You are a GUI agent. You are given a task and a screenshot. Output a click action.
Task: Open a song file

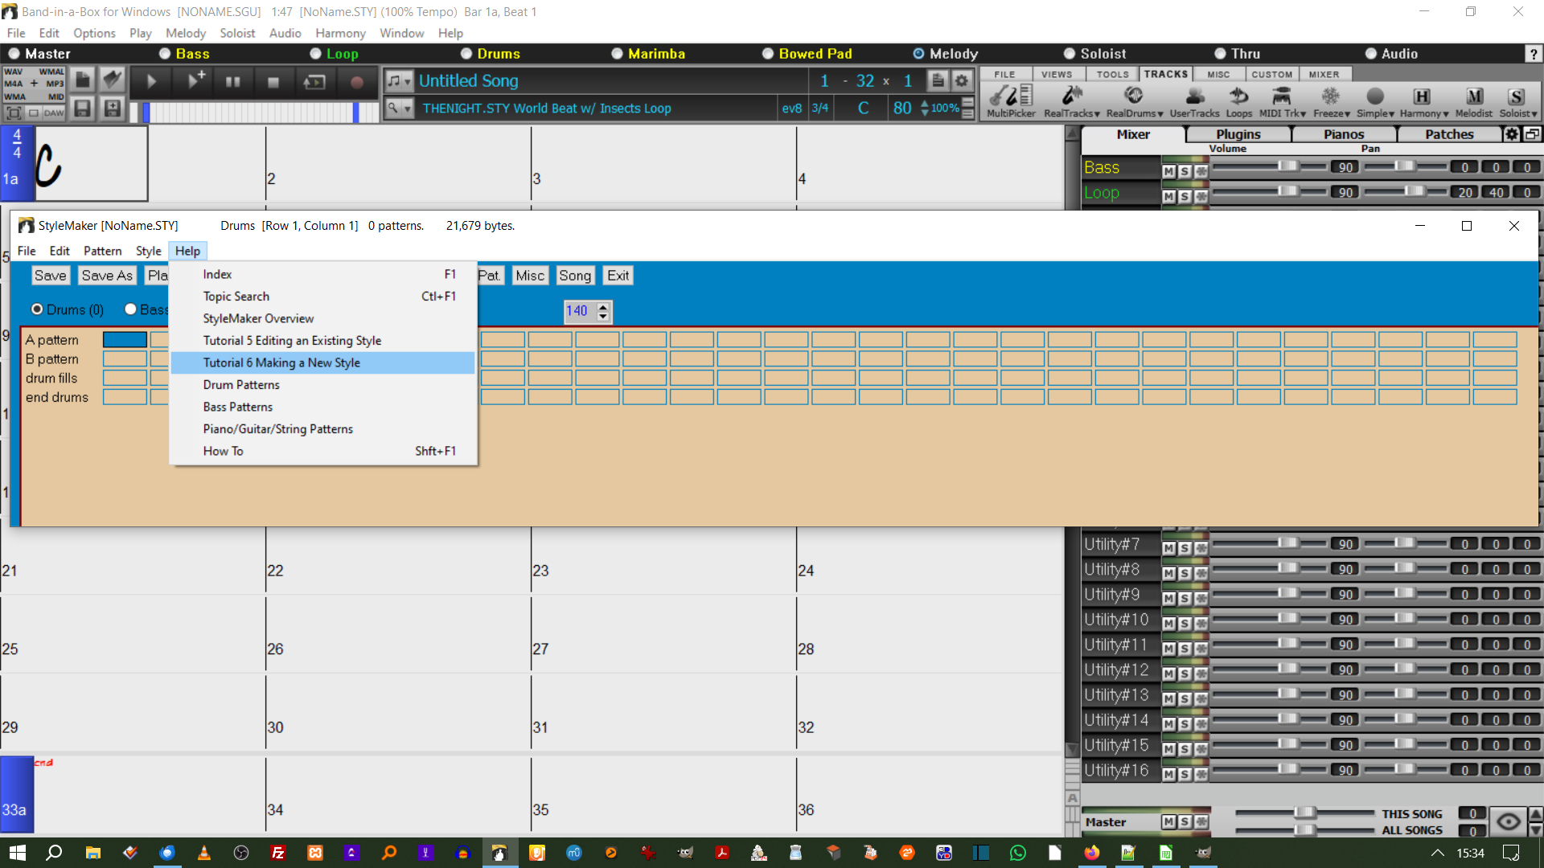click(113, 80)
